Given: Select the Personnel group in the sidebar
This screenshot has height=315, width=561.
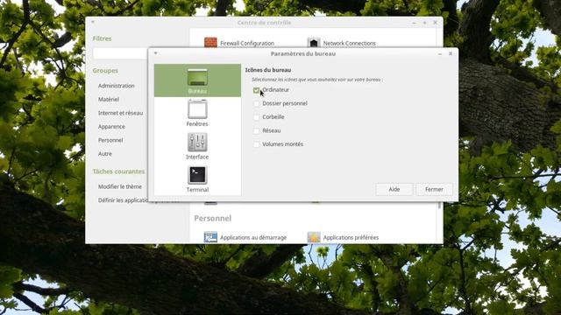Looking at the screenshot, I should [x=110, y=140].
